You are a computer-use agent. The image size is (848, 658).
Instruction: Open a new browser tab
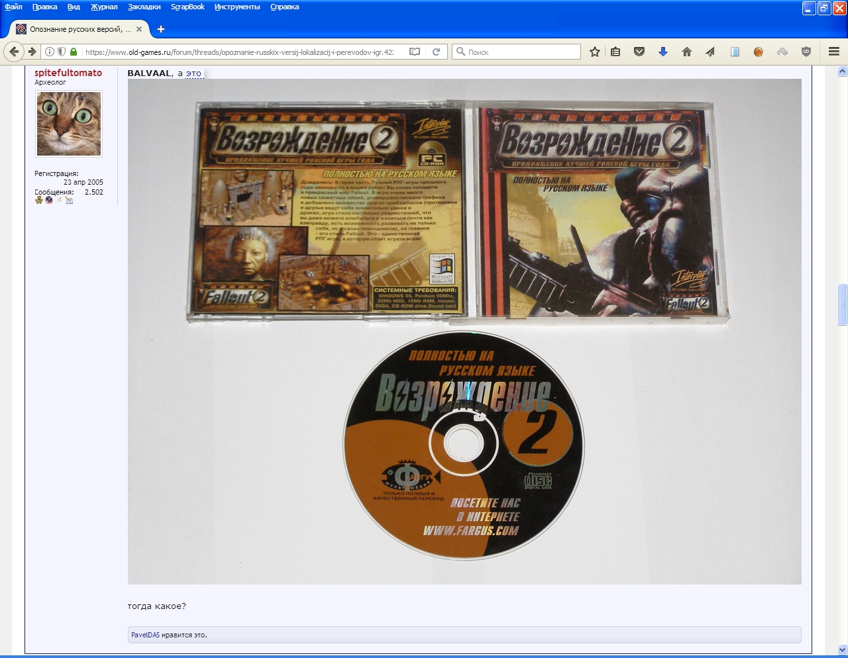pyautogui.click(x=160, y=29)
